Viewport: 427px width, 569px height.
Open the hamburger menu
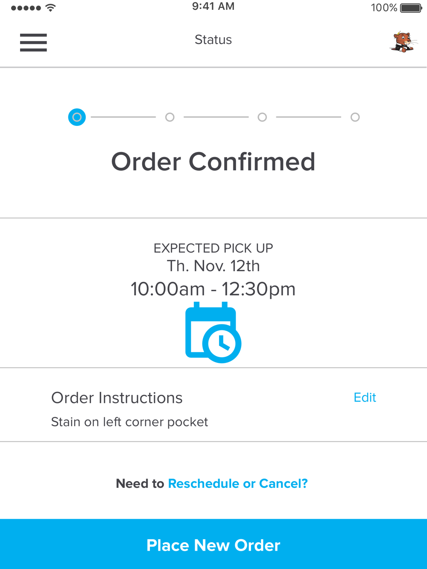click(33, 43)
